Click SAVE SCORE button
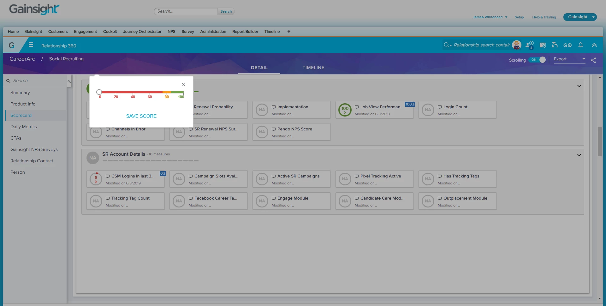The image size is (606, 306). pos(141,116)
